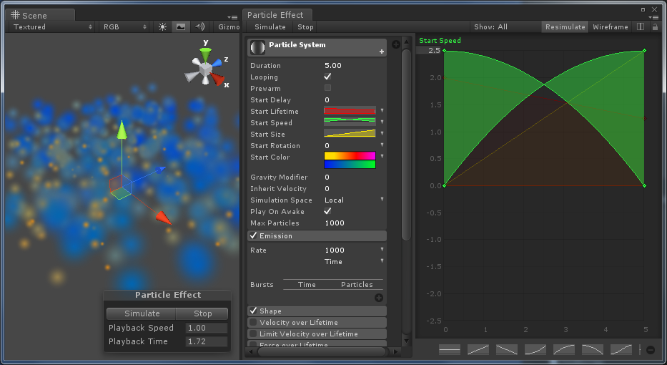Toggle scene audio speaker icon
This screenshot has height=365, width=667.
(x=199, y=26)
